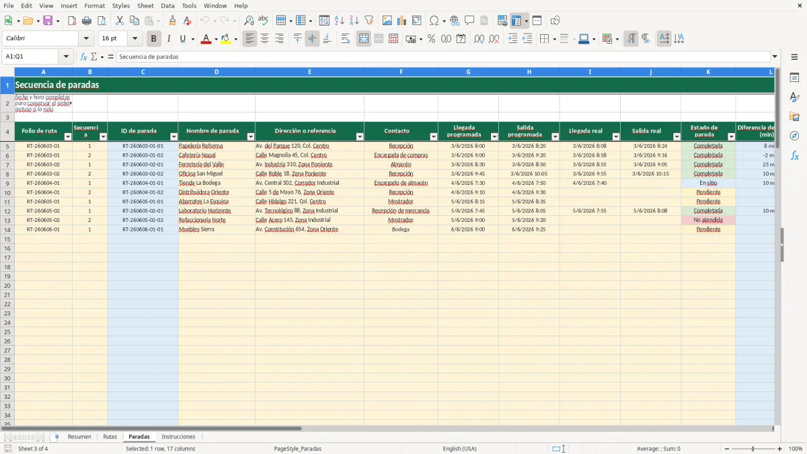Screen dimensions: 807x454
Task: Open the font name dropdown
Action: tap(86, 39)
